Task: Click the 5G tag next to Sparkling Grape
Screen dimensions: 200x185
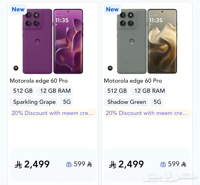Action: (x=67, y=102)
